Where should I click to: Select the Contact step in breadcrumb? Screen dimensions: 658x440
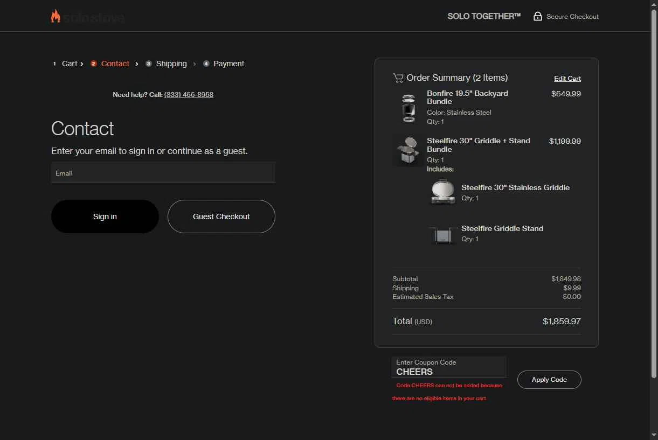coord(115,64)
